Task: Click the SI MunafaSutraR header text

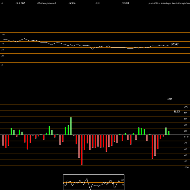Action: pyautogui.click(x=47, y=3)
